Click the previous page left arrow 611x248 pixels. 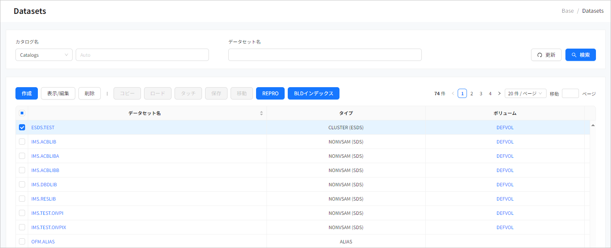tap(453, 93)
